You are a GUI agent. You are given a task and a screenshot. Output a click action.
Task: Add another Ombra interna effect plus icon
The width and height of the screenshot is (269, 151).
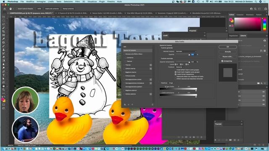[150, 69]
